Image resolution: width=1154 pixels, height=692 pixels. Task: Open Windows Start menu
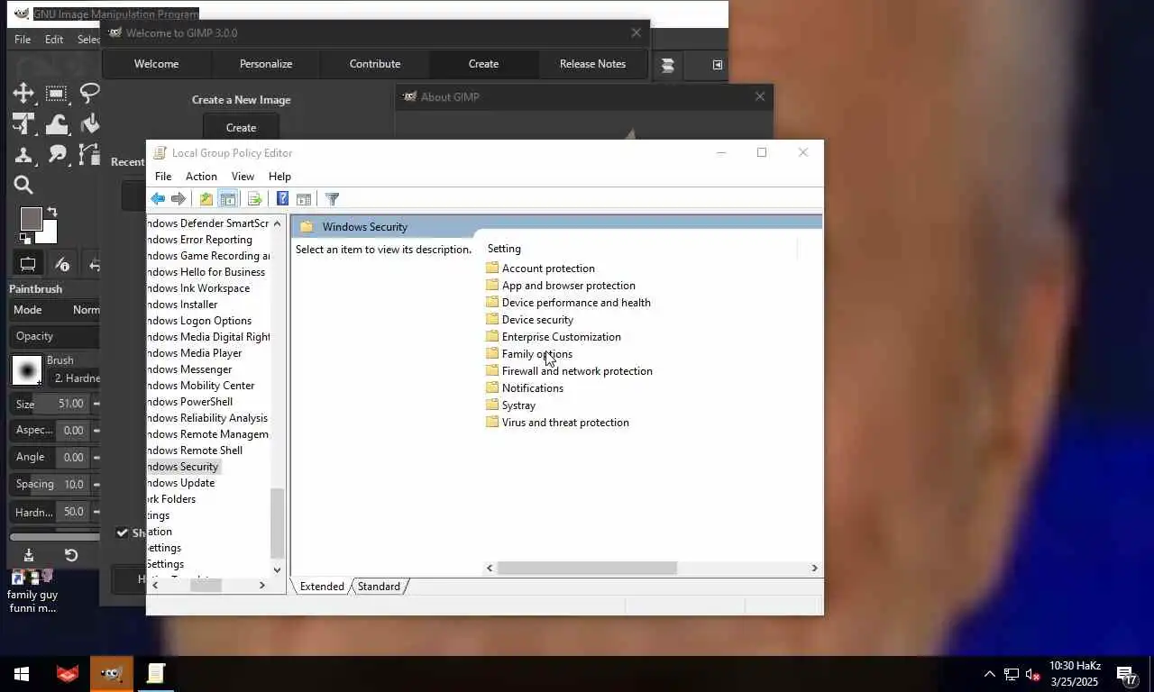(x=22, y=674)
